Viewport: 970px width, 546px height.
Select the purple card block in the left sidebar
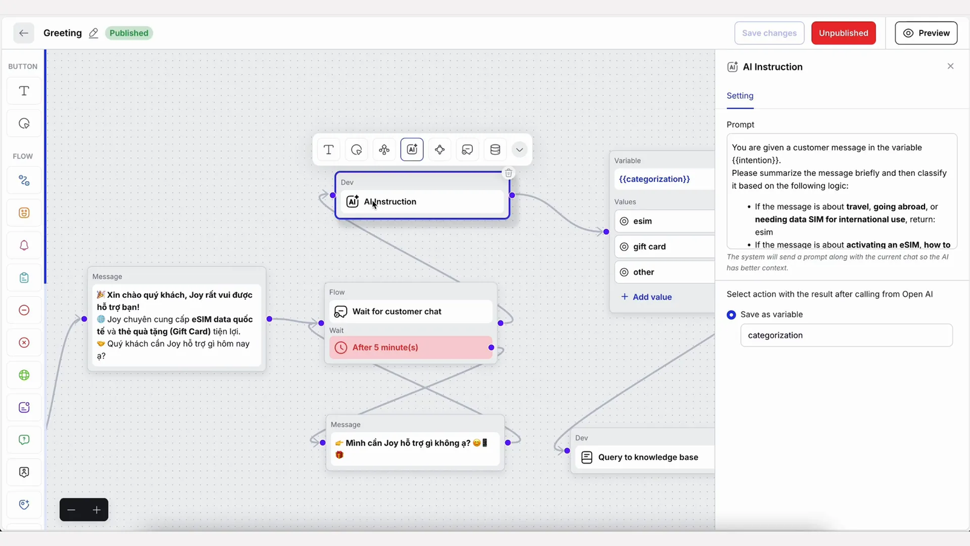tap(24, 408)
